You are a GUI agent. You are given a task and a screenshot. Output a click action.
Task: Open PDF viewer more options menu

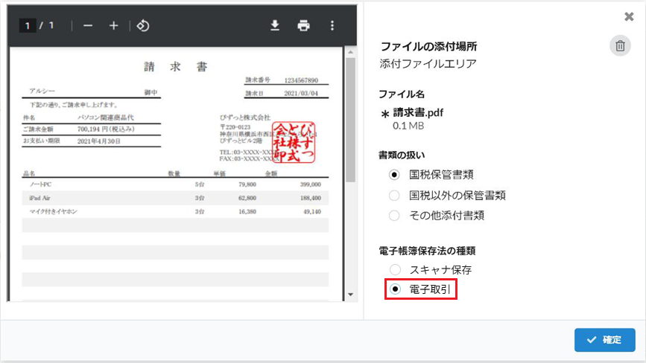(x=332, y=26)
